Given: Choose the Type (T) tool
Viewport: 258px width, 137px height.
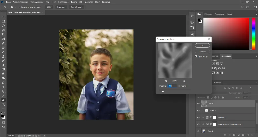Looking at the screenshot, I should tap(3, 87).
